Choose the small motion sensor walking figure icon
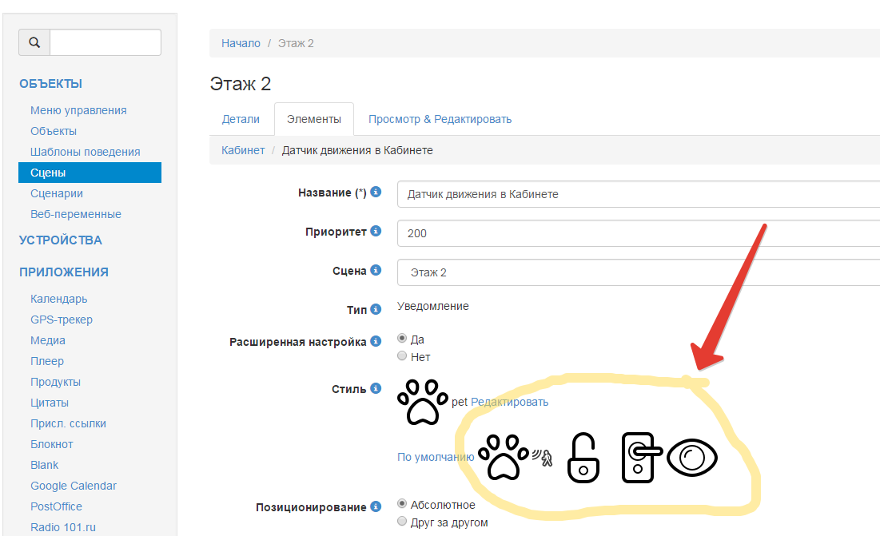The height and width of the screenshot is (536, 880). click(x=543, y=458)
